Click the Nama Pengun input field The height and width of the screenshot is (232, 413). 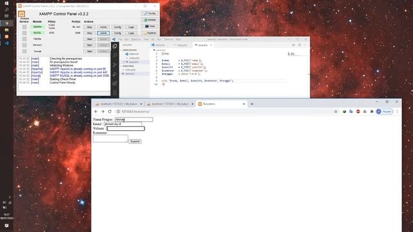[134, 119]
